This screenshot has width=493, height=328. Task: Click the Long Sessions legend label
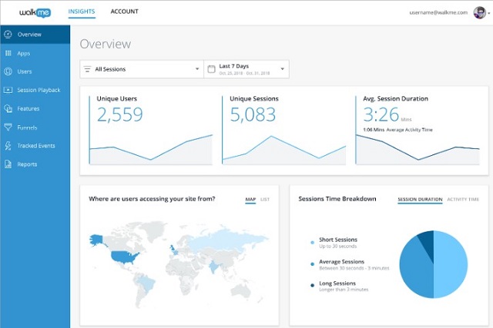coord(337,283)
